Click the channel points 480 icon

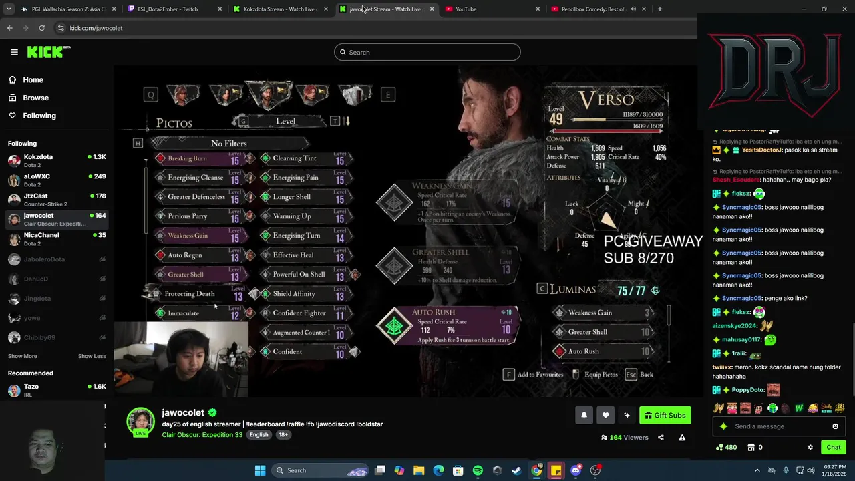pos(727,447)
